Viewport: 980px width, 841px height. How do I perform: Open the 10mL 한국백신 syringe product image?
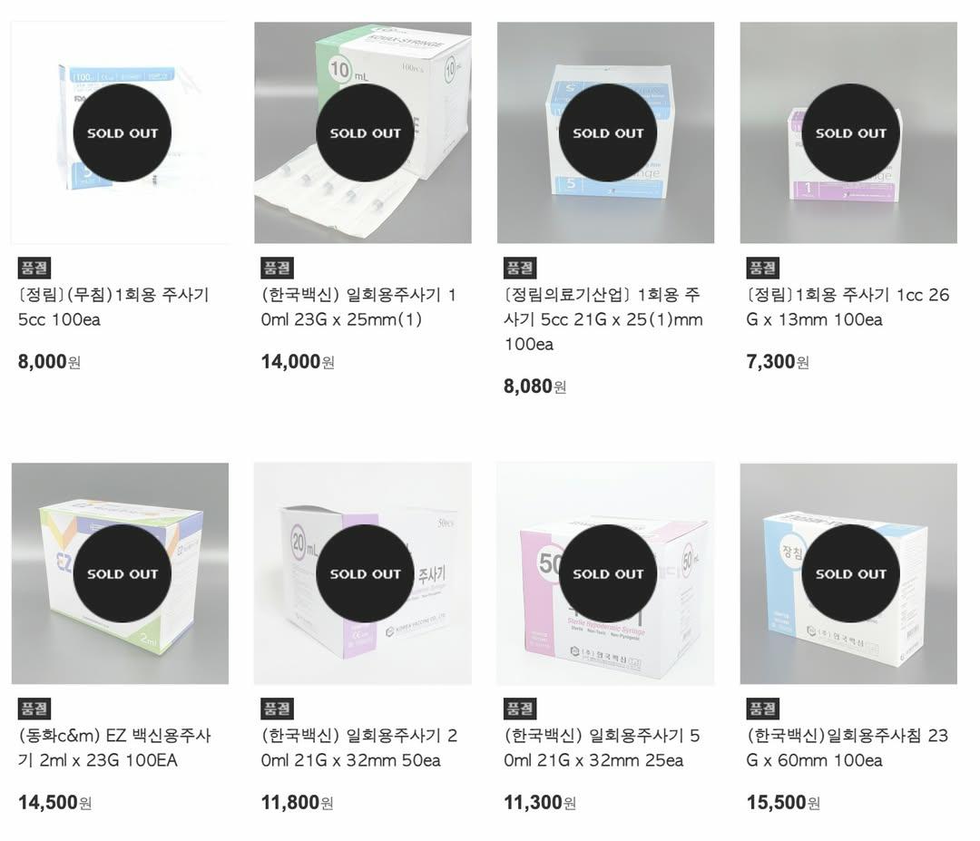(362, 132)
